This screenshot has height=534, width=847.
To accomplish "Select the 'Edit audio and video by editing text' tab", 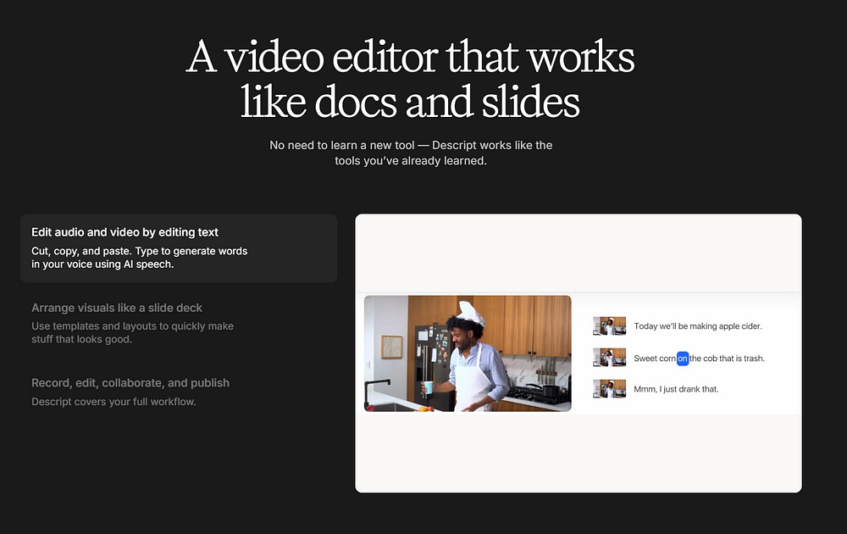I will 179,248.
